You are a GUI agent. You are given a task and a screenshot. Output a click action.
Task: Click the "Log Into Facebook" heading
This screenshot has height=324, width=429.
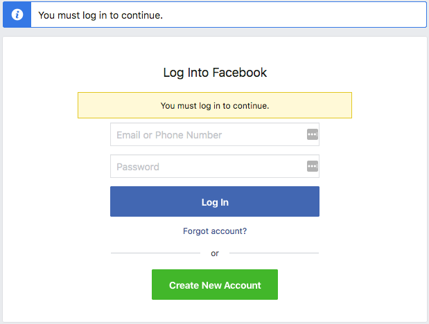click(x=215, y=73)
